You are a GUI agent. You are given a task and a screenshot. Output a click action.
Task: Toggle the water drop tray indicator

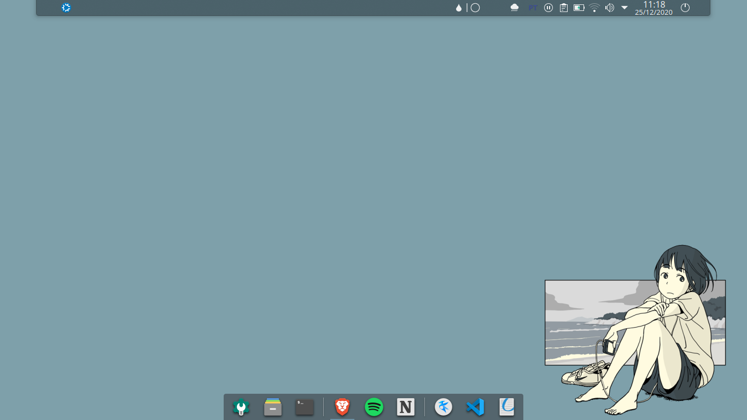[459, 8]
